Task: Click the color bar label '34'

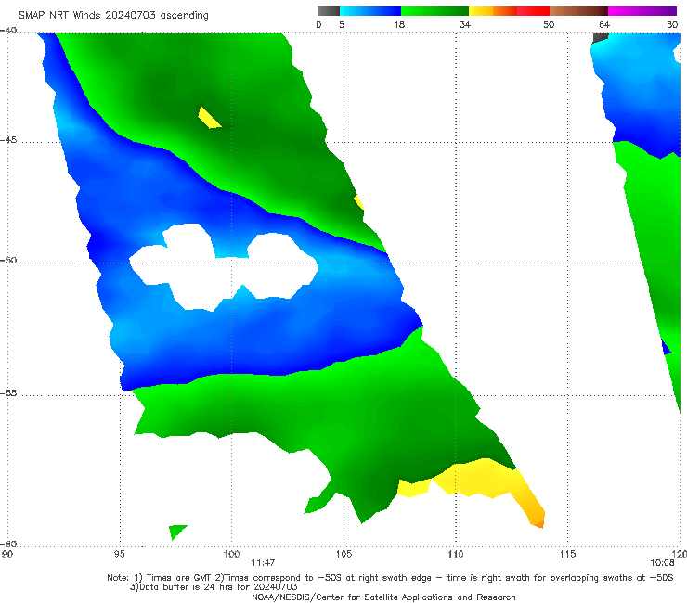Action: pyautogui.click(x=465, y=24)
